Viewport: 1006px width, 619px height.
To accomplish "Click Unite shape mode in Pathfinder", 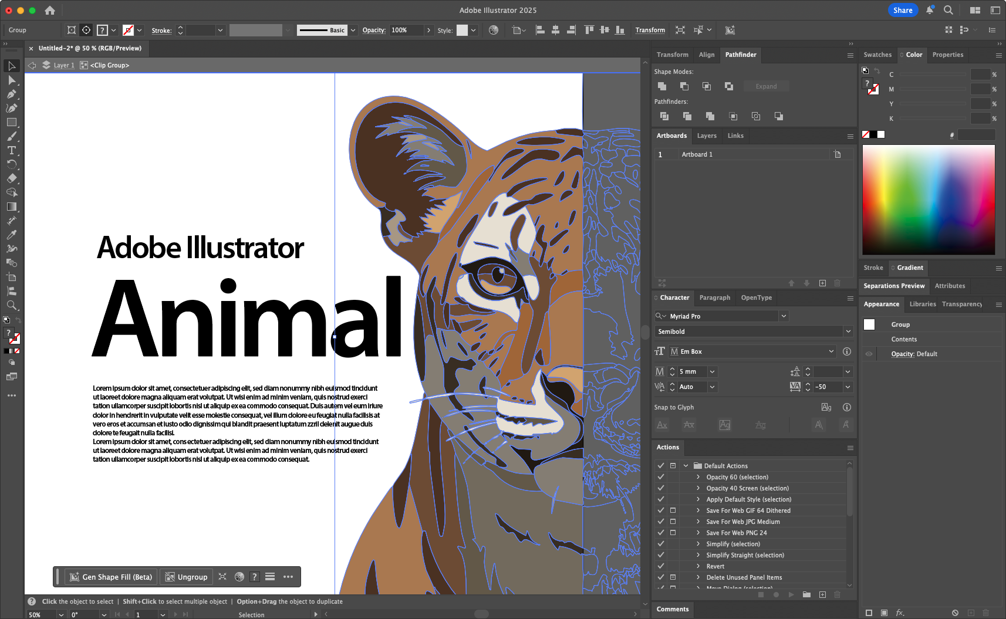I will [662, 86].
